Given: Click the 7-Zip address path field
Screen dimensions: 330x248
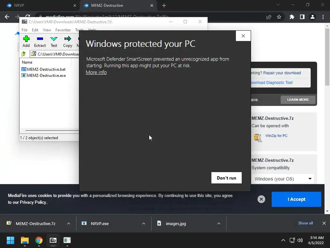Looking at the screenshot, I should [x=55, y=54].
